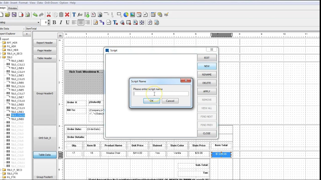Screen dimensions: 321x180
Task: Select the PG_HDR folder node
Action: (11, 46)
